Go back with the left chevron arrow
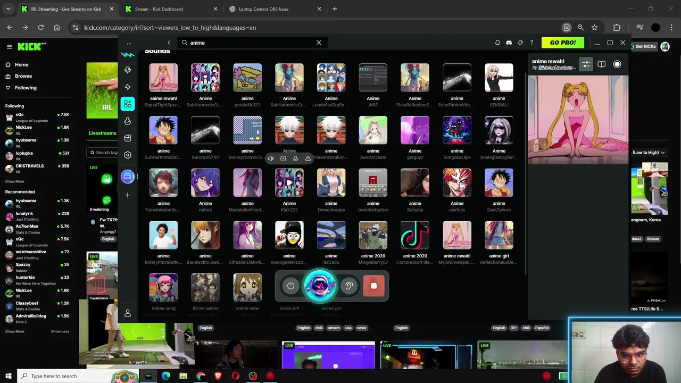 pos(169,43)
